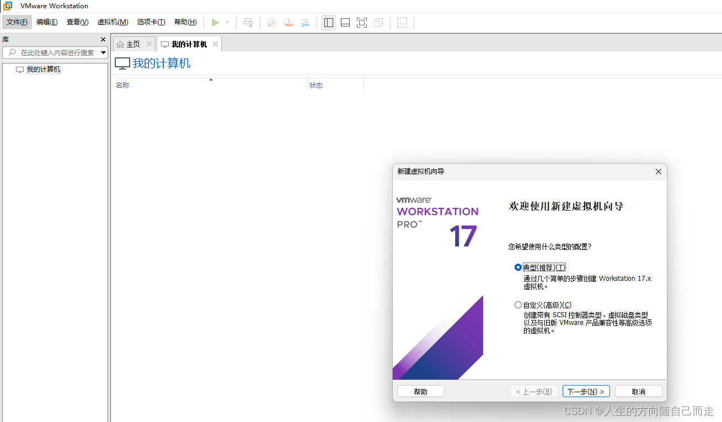The height and width of the screenshot is (422, 722).
Task: Switch to the 主页 tab
Action: click(x=133, y=44)
